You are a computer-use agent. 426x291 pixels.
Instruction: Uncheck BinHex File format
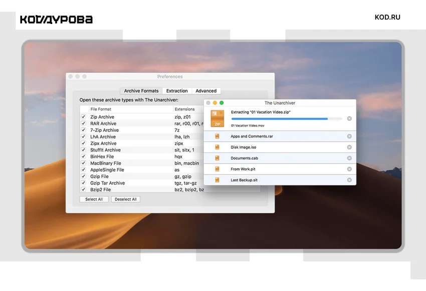click(x=83, y=156)
